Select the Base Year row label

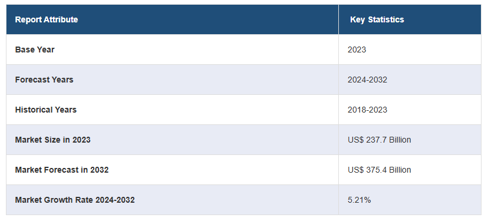[35, 50]
